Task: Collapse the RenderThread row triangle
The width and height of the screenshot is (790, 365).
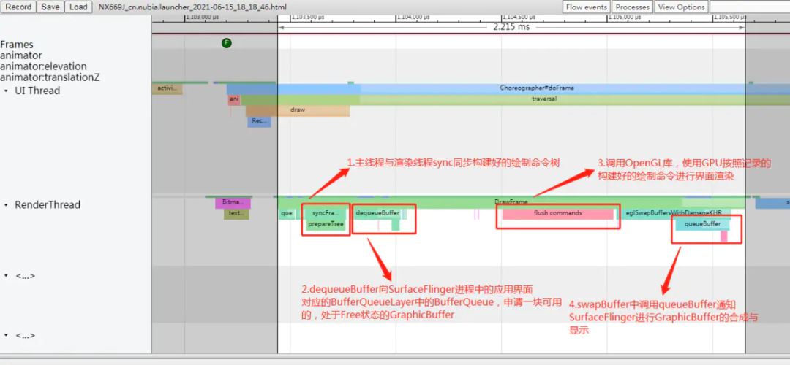Action: tap(7, 205)
